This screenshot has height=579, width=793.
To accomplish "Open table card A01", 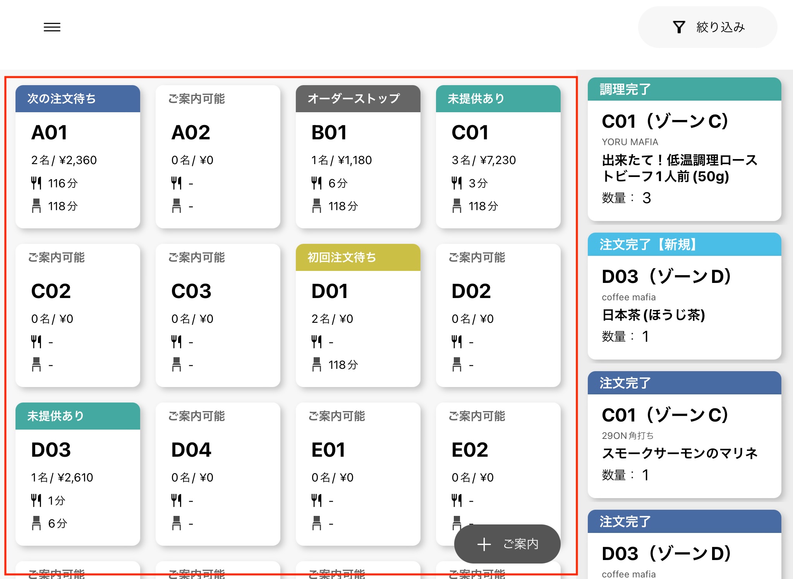I will point(78,157).
